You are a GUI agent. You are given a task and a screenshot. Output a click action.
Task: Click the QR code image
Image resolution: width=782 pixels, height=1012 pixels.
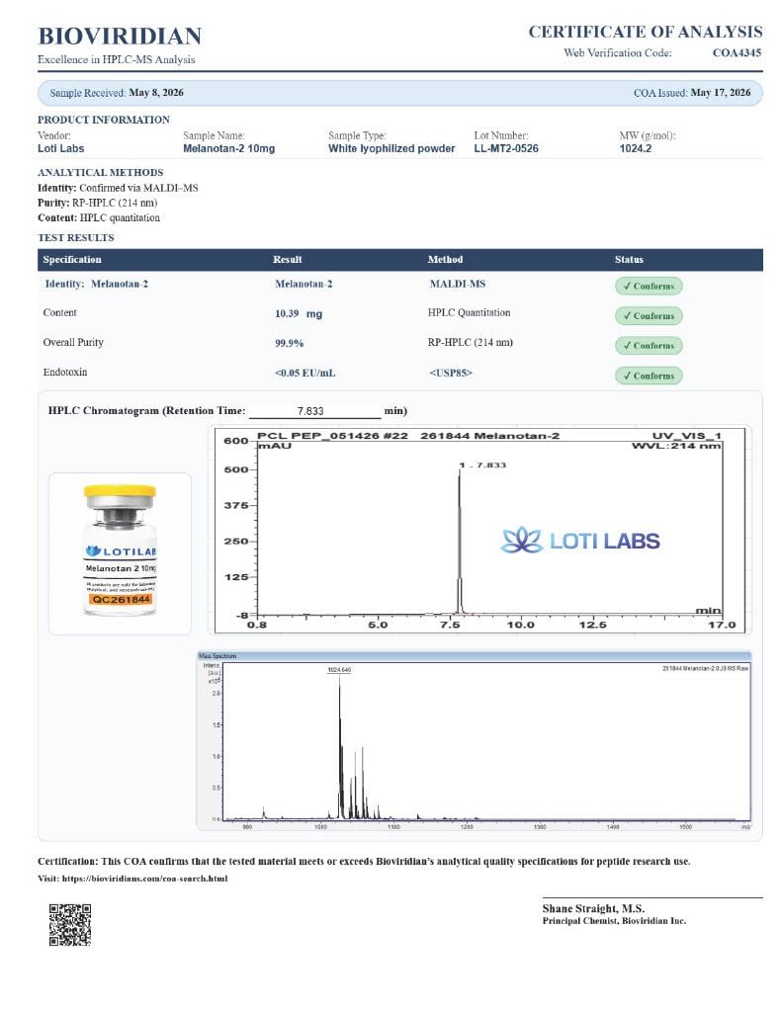pos(70,925)
